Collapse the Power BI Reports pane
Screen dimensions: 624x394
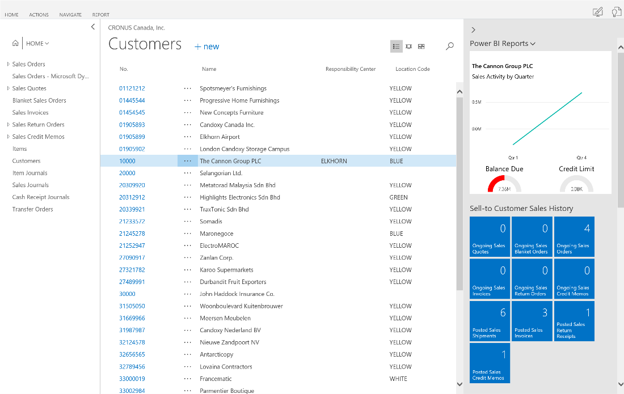click(473, 29)
